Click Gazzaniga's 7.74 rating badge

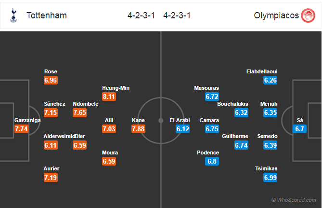point(21,129)
